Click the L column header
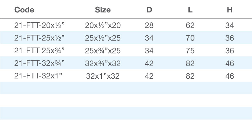Screen dimensions: 252x132 tap(190, 10)
